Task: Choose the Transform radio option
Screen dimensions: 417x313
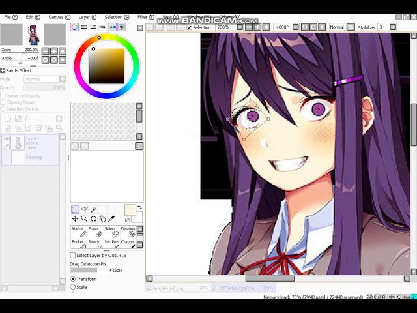Action: [73, 279]
